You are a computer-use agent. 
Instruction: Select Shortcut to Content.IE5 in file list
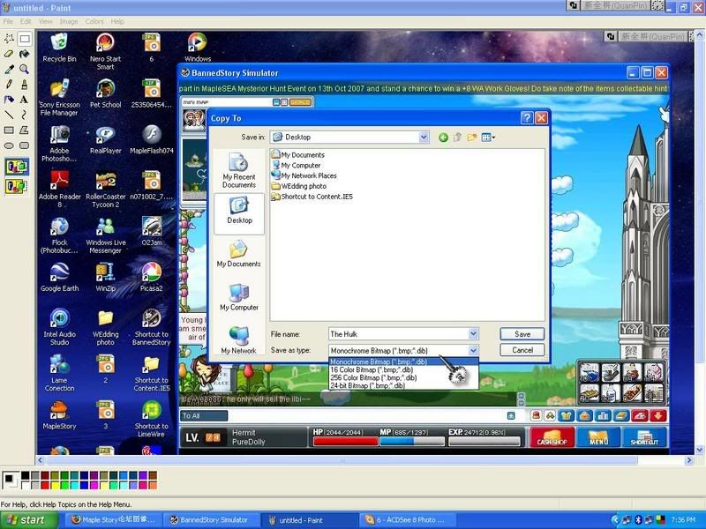coord(312,197)
